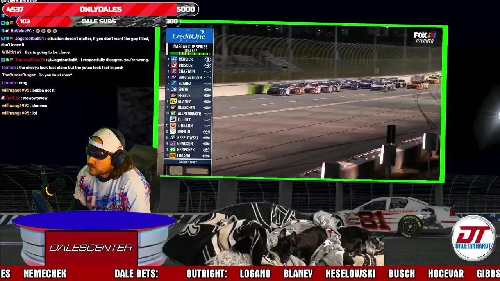Viewport: 500px width, 281px height.
Task: Click the Toyota logo beside Reddick
Action: pyautogui.click(x=207, y=59)
